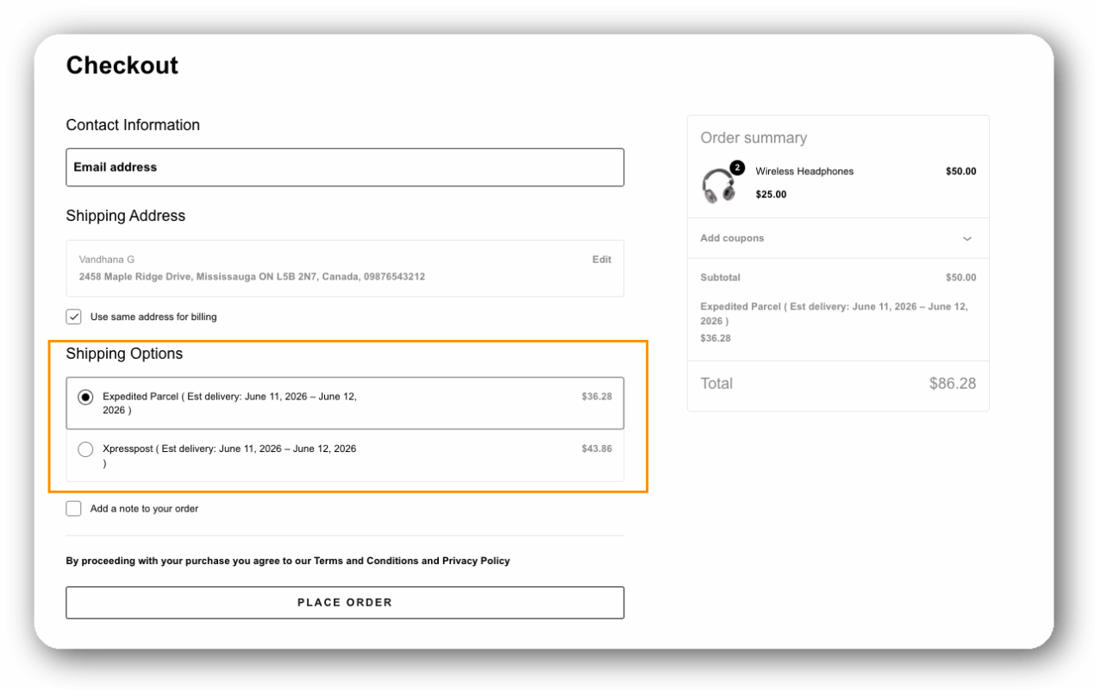Enable Add a note to your order
Viewport: 1095px width, 690px height.
click(x=74, y=509)
